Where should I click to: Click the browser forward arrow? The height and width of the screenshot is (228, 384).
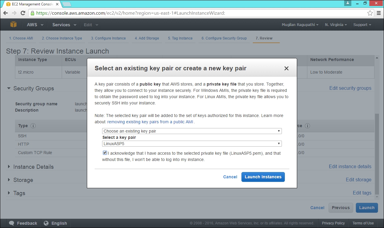(x=14, y=13)
